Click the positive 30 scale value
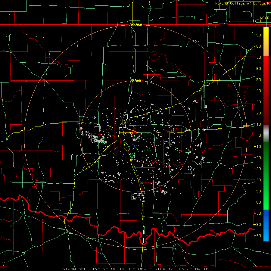 point(259,102)
